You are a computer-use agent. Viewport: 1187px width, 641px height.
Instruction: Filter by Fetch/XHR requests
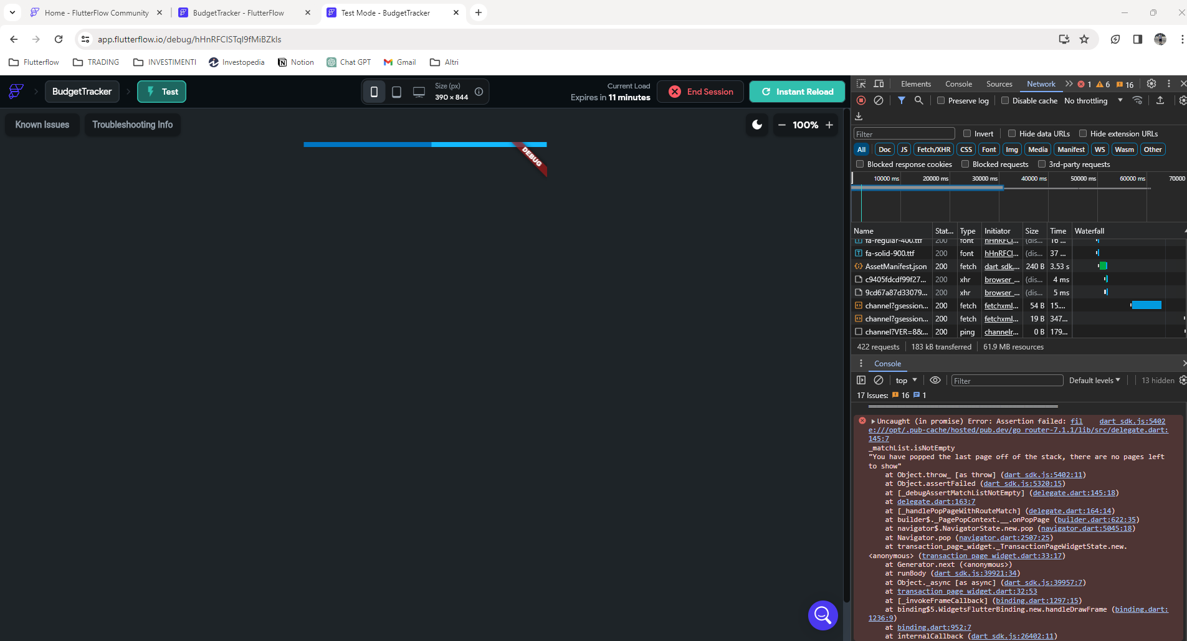pyautogui.click(x=933, y=150)
